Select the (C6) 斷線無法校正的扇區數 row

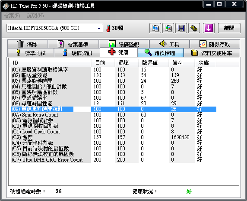click(114, 154)
